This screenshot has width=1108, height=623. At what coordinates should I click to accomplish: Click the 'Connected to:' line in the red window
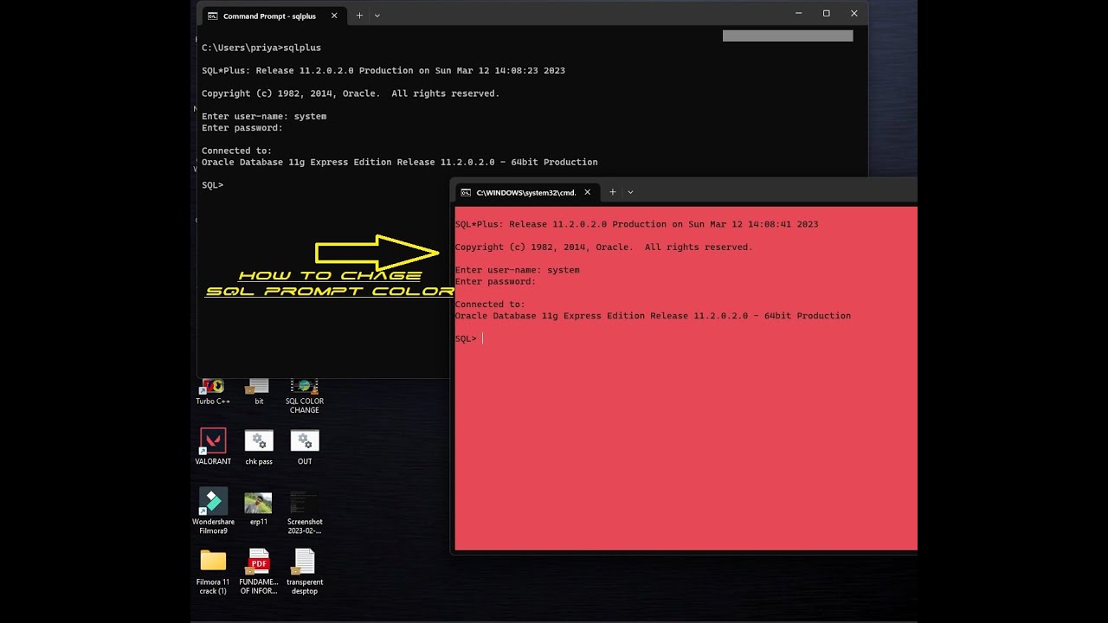pyautogui.click(x=490, y=305)
